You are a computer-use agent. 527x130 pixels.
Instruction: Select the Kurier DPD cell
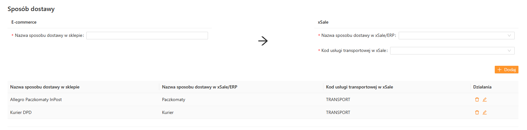pos(21,113)
